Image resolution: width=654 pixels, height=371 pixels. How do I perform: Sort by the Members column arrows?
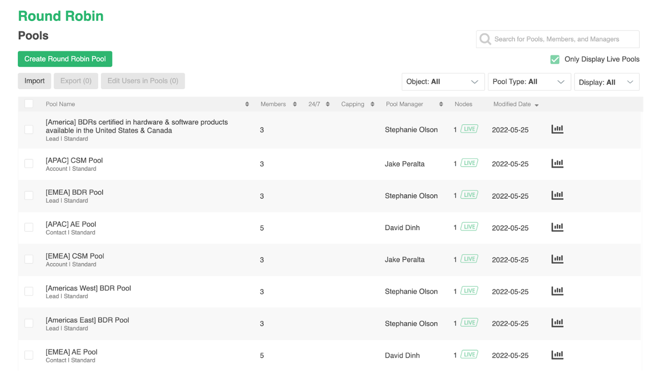click(x=295, y=104)
